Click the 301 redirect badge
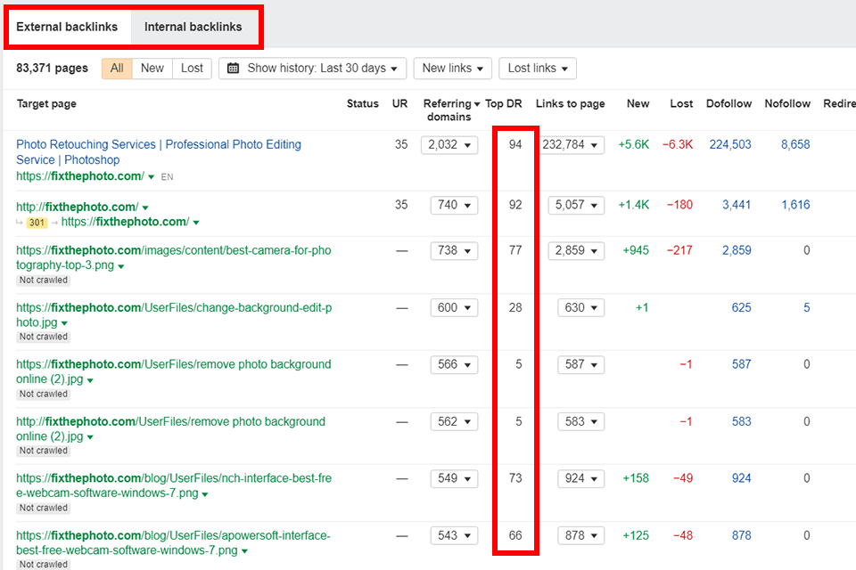 39,222
